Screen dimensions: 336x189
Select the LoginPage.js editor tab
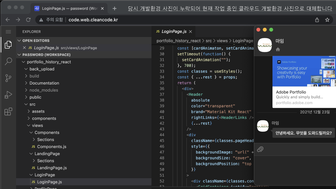click(x=174, y=31)
